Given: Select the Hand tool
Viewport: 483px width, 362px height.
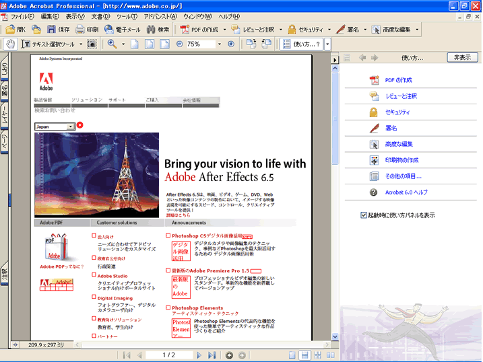Looking at the screenshot, I should 11,44.
